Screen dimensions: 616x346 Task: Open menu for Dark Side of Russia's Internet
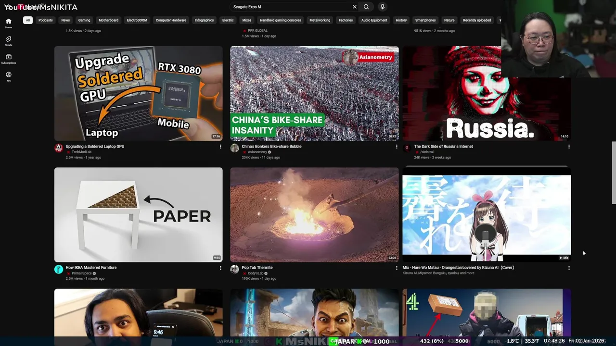click(x=569, y=147)
